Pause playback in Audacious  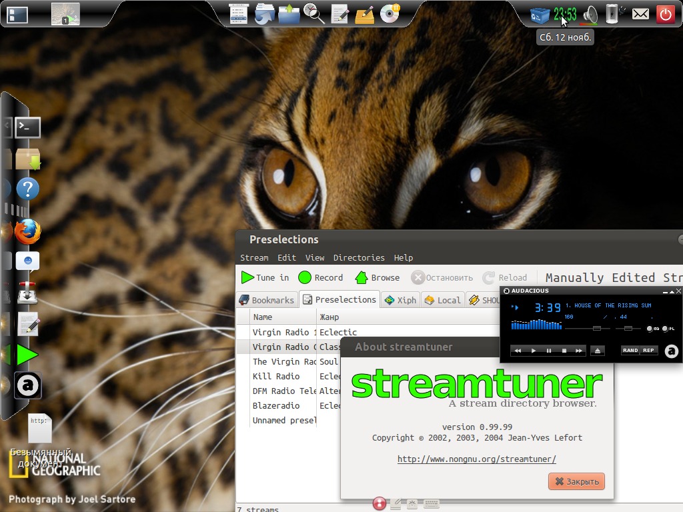pyautogui.click(x=549, y=351)
